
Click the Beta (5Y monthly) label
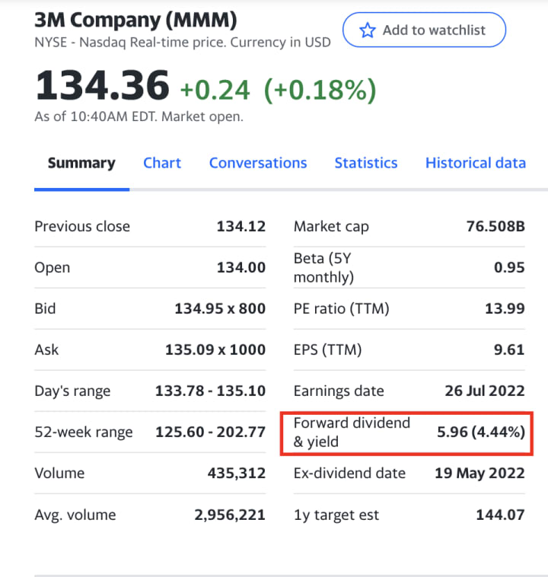pyautogui.click(x=323, y=267)
